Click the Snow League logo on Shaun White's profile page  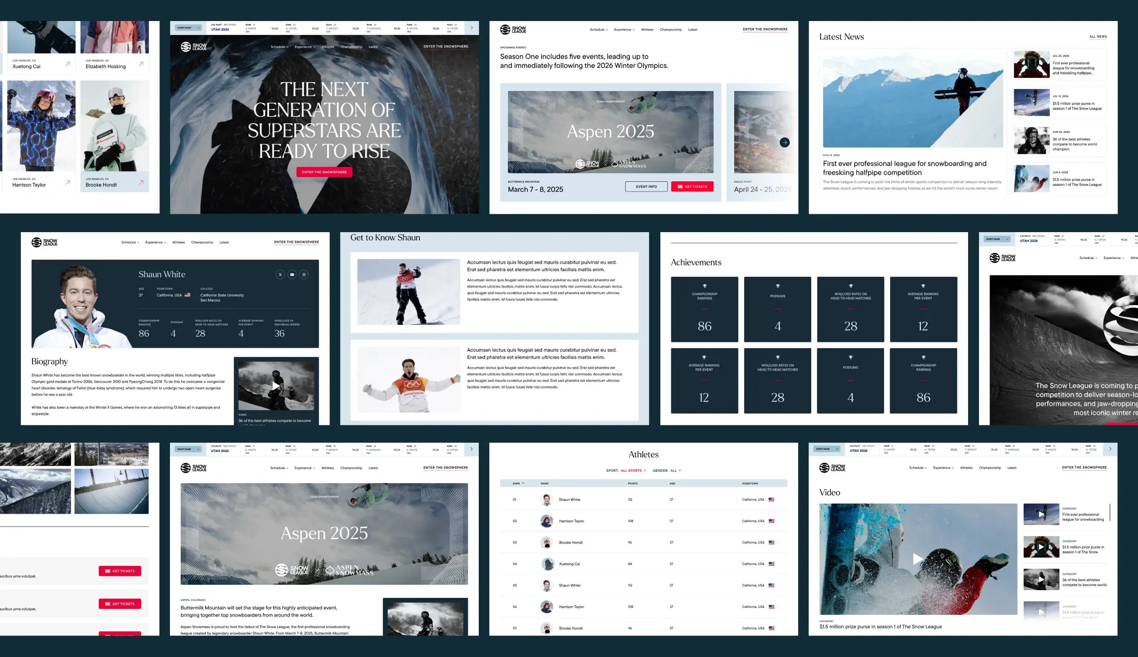pyautogui.click(x=44, y=242)
